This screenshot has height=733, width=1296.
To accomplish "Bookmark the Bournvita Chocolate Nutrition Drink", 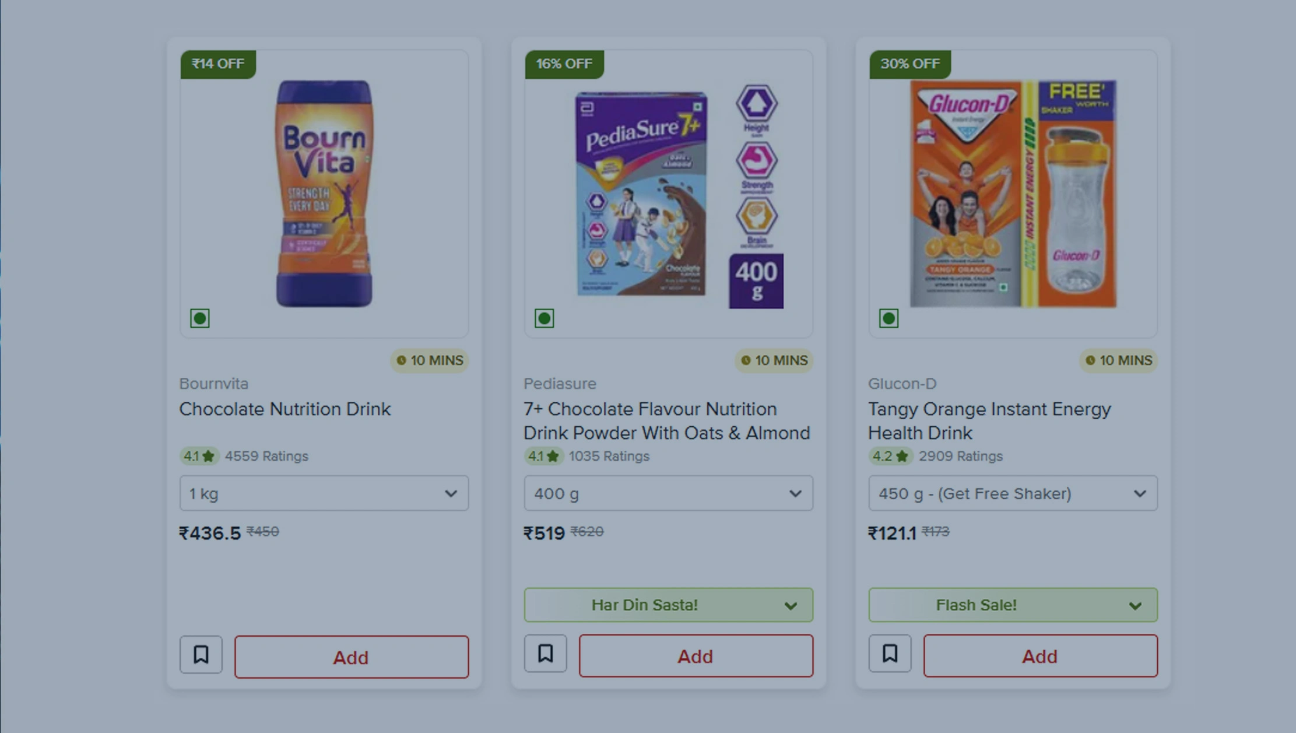I will pyautogui.click(x=201, y=654).
